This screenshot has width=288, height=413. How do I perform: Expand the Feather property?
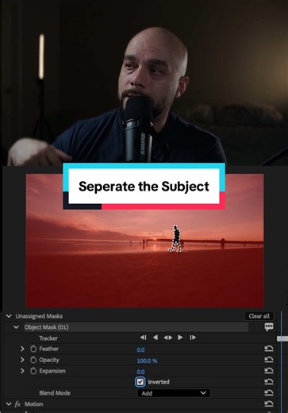(x=22, y=349)
